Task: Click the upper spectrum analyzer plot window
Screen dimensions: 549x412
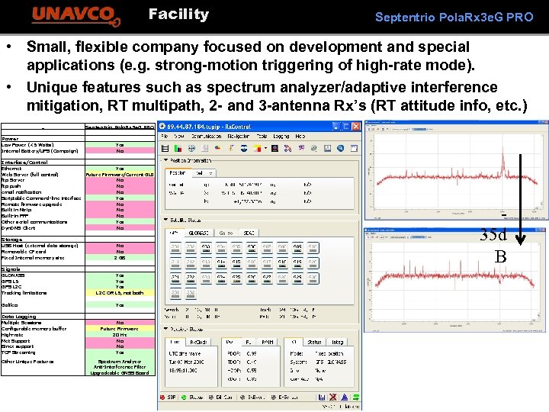Action: tap(456, 170)
